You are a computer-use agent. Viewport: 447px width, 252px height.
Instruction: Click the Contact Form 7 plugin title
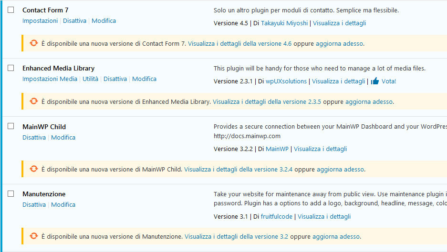[46, 10]
